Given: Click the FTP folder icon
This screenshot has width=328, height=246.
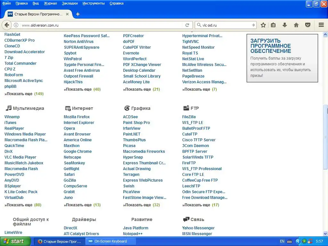Looking at the screenshot, I should [186, 108].
